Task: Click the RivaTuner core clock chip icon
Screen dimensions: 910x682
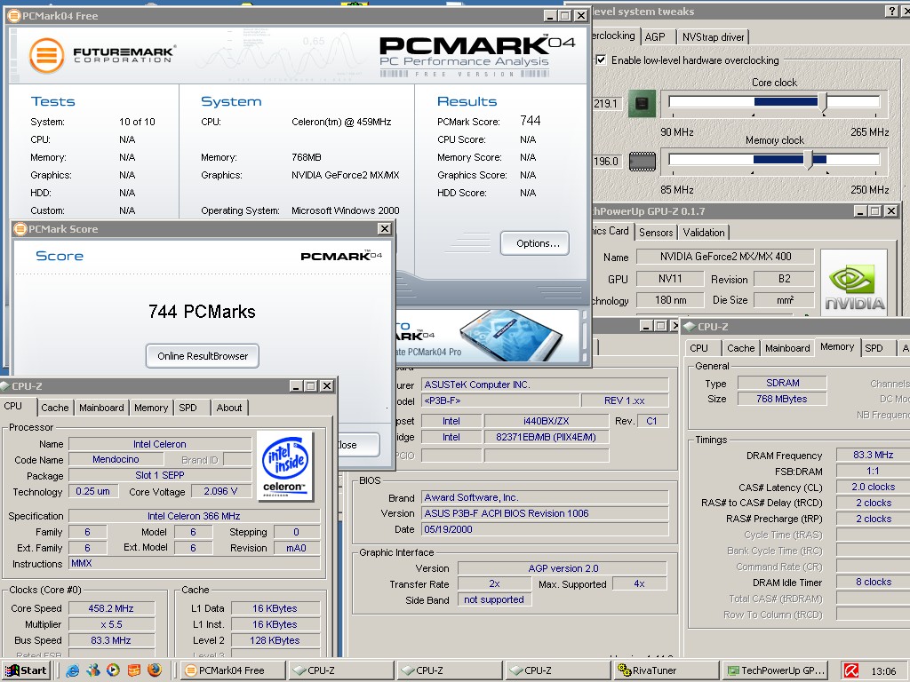Action: pyautogui.click(x=642, y=104)
